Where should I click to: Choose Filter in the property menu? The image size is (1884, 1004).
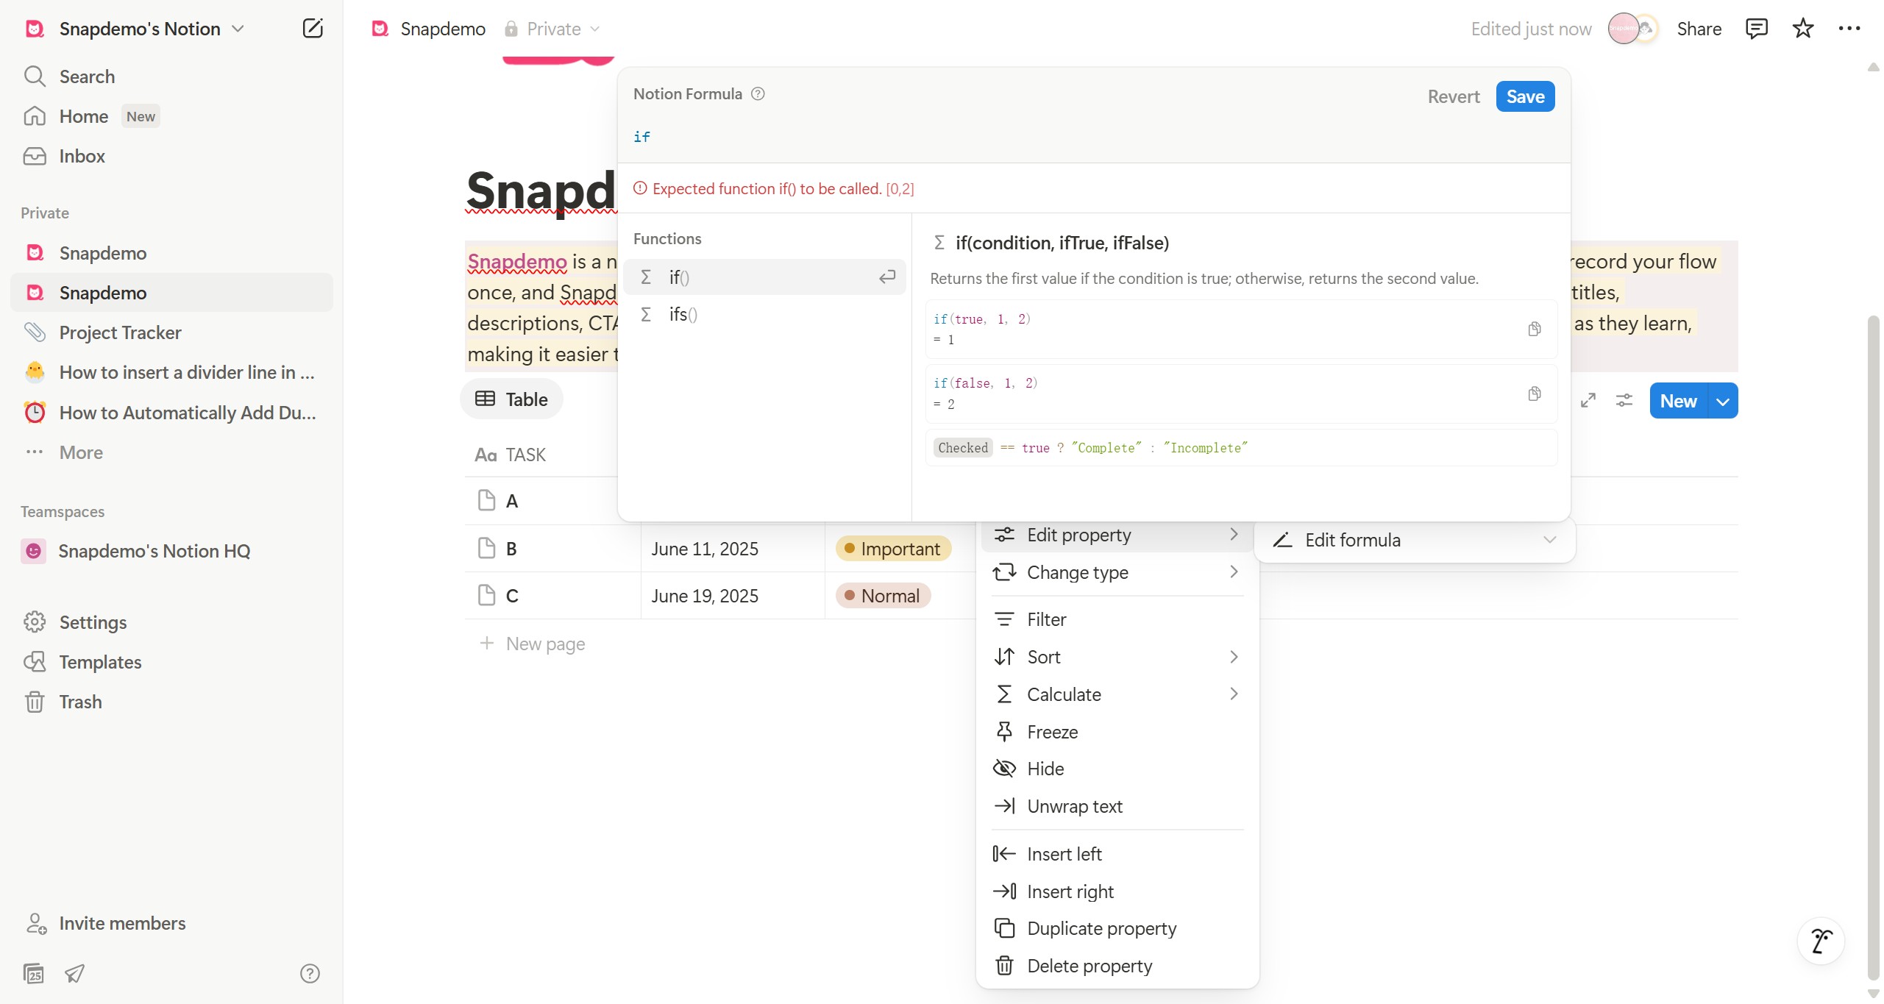(1117, 619)
